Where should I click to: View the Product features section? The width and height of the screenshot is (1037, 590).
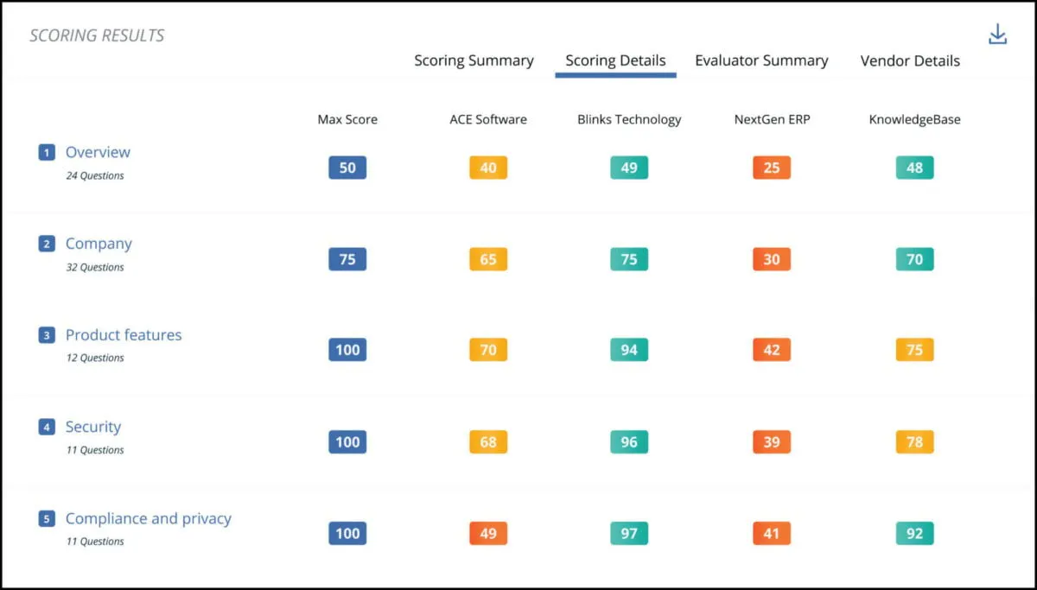(x=123, y=335)
